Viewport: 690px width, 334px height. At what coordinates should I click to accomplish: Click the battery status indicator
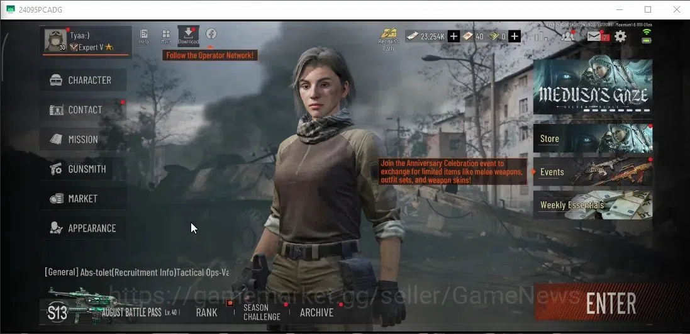pyautogui.click(x=646, y=40)
